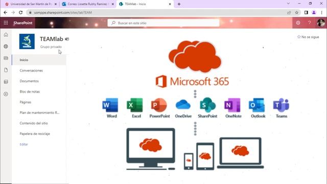327x184 pixels.
Task: Click the SharePoint brand label in the header
Action: pos(23,22)
